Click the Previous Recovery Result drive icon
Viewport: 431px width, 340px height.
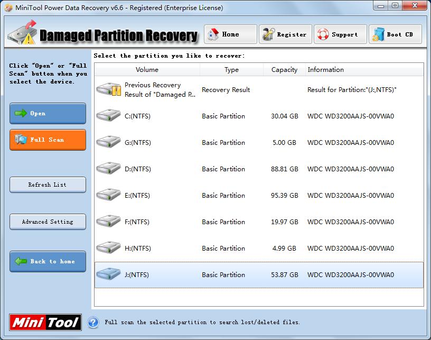coord(109,89)
